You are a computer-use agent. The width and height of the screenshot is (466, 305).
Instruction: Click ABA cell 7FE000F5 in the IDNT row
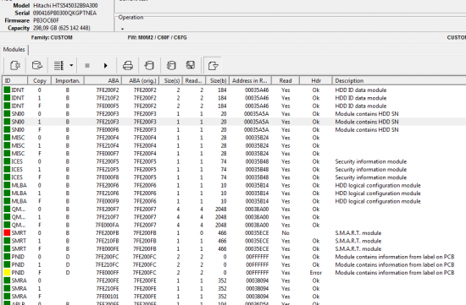pos(108,106)
